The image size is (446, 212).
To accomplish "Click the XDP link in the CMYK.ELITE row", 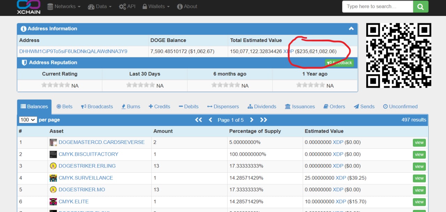I will pos(341,201).
